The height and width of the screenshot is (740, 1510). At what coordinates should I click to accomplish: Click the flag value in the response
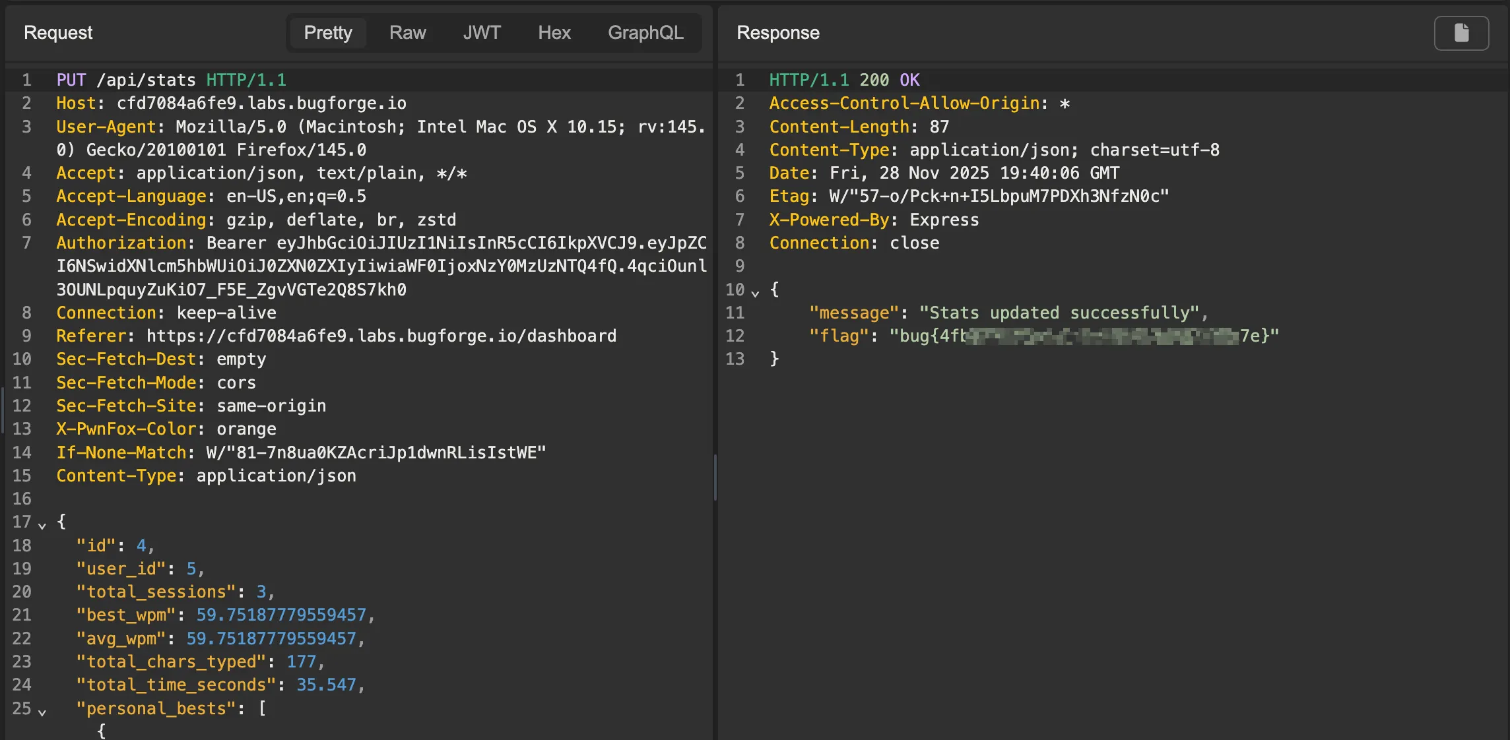[x=1084, y=336]
